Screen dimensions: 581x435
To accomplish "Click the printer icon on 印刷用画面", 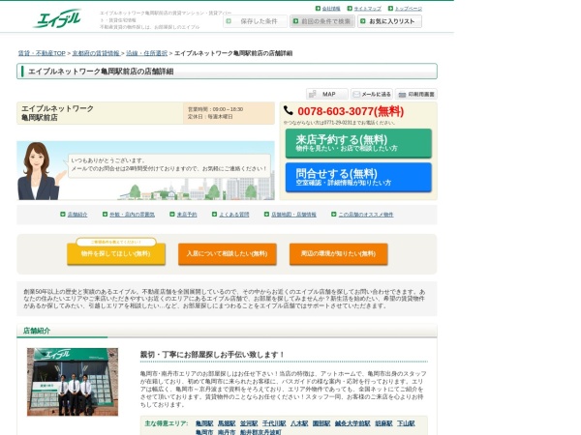I will 402,95.
